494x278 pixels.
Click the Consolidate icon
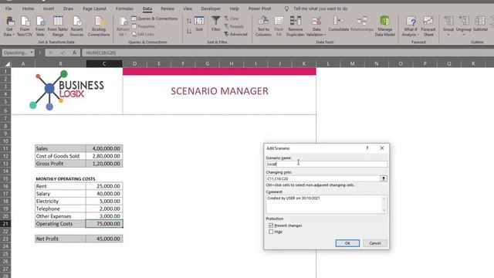338,21
